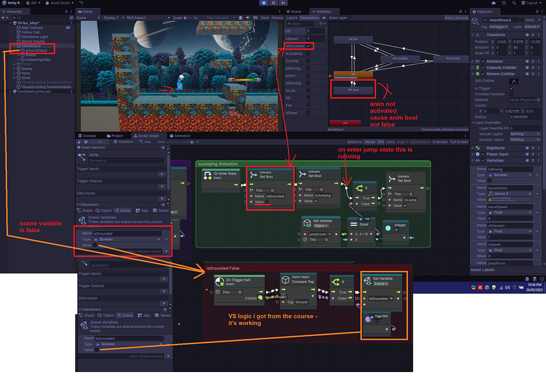Adjust the Zoom slider in the Script Graph toolbar
This screenshot has width=546, height=380.
192,141
